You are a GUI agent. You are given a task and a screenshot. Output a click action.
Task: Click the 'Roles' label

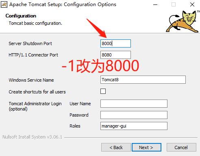coord(75,126)
